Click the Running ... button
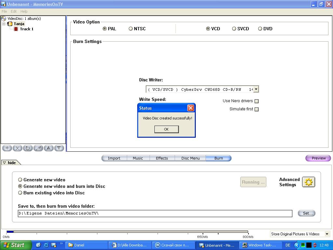This screenshot has width=333, height=250. [253, 182]
